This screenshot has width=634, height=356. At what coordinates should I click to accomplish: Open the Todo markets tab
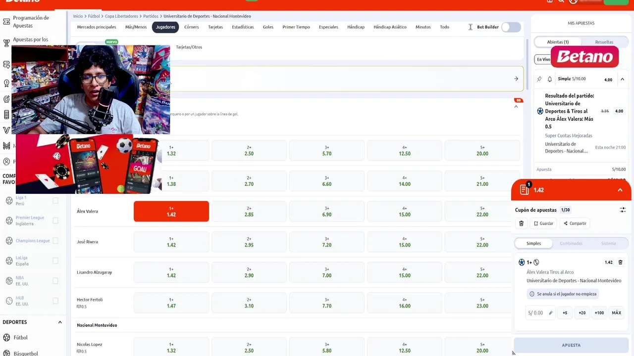(445, 27)
